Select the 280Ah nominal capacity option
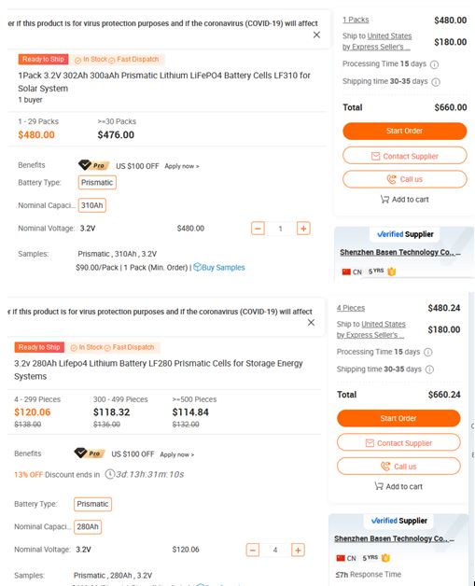 [x=88, y=527]
